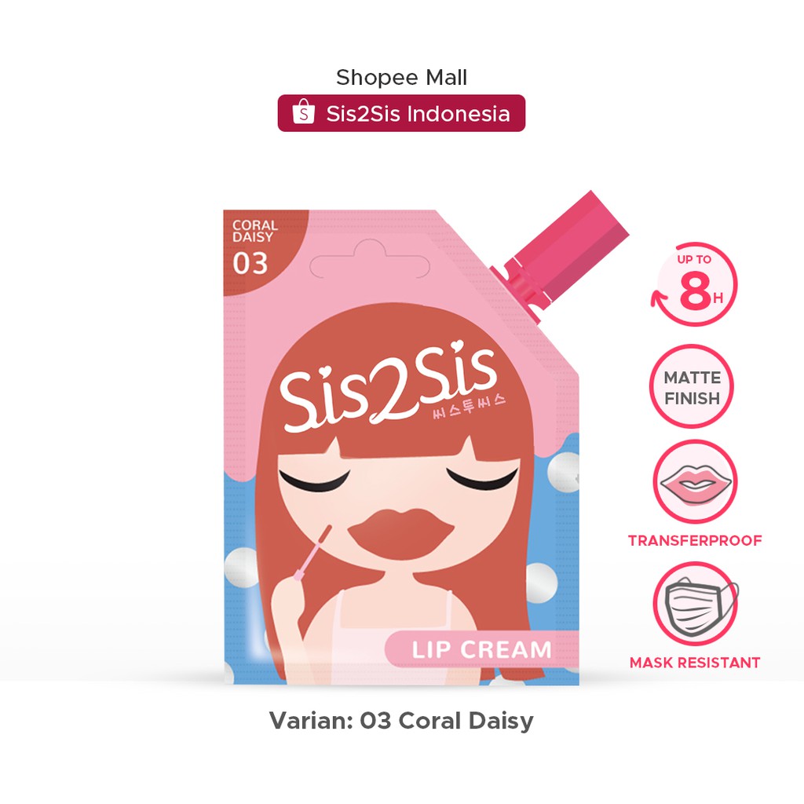
Task: Click the Sis2Sis logo on the pouch
Action: pos(388,386)
